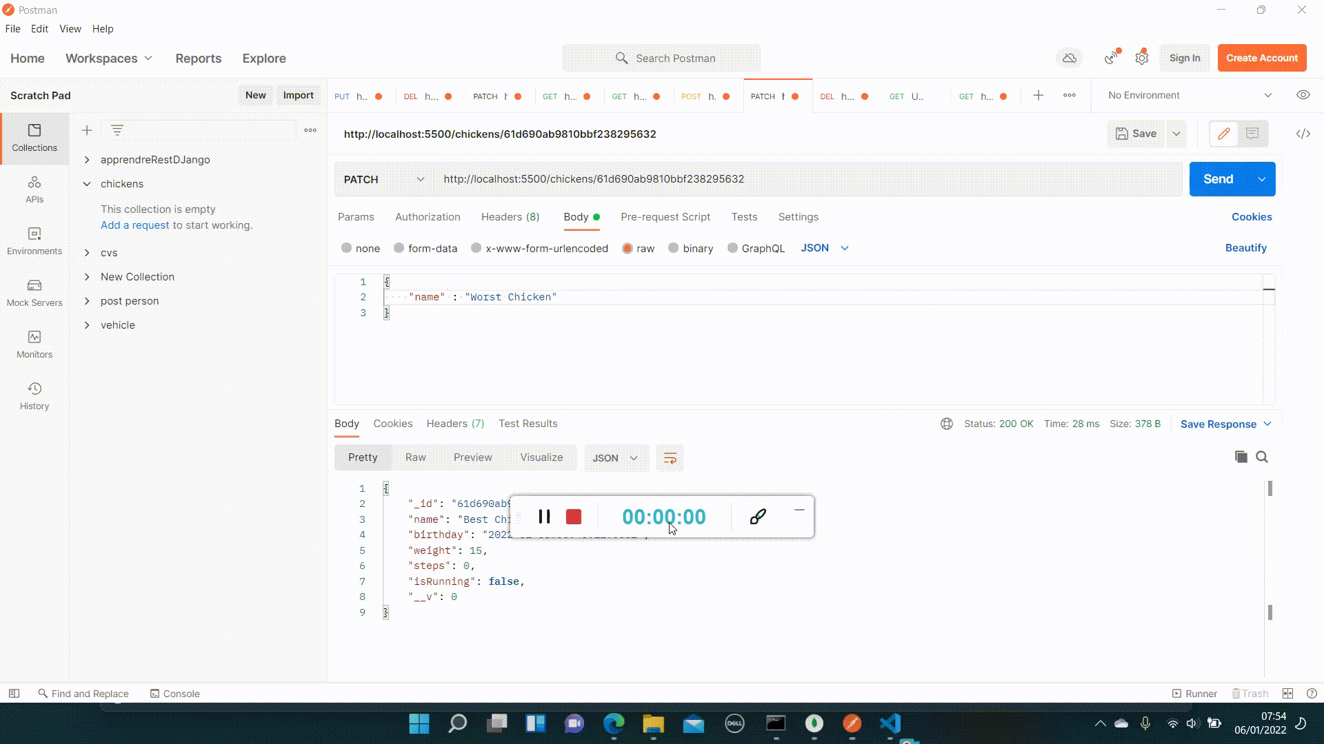Open Postman settings gear

[1142, 58]
